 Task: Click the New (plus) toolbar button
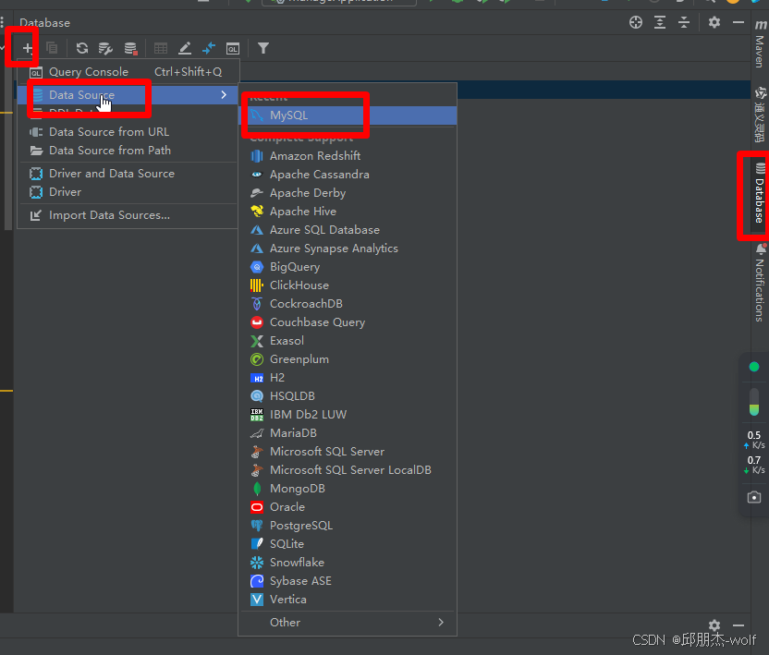click(28, 48)
